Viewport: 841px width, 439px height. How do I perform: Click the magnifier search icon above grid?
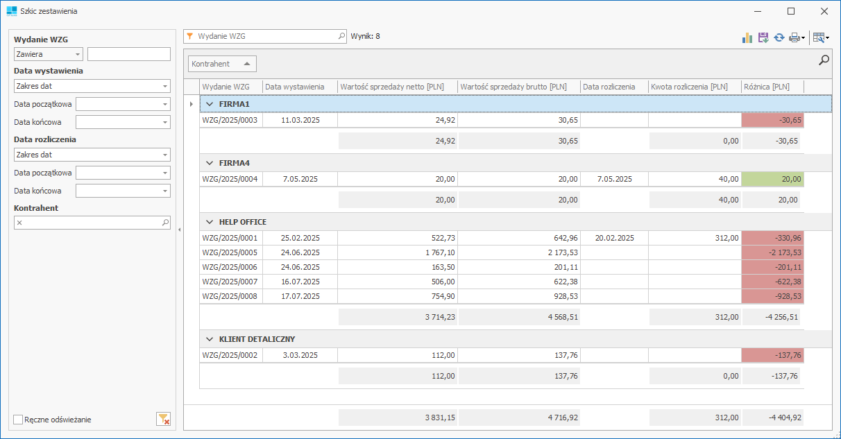(824, 60)
